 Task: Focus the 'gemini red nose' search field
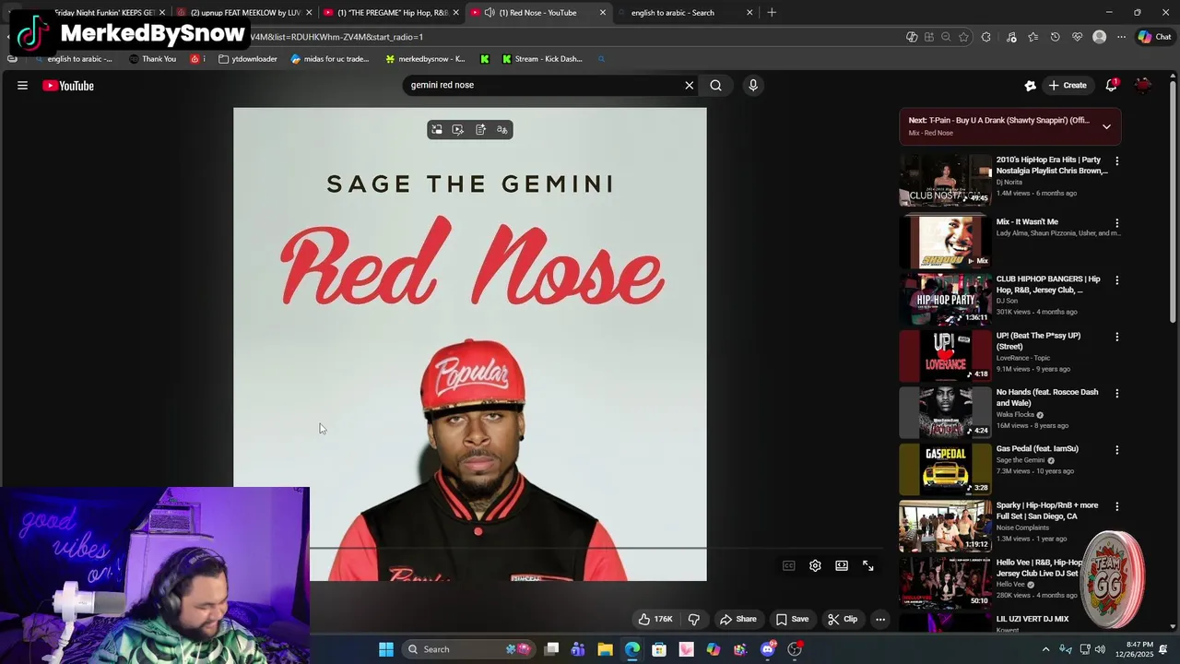pyautogui.click(x=544, y=85)
